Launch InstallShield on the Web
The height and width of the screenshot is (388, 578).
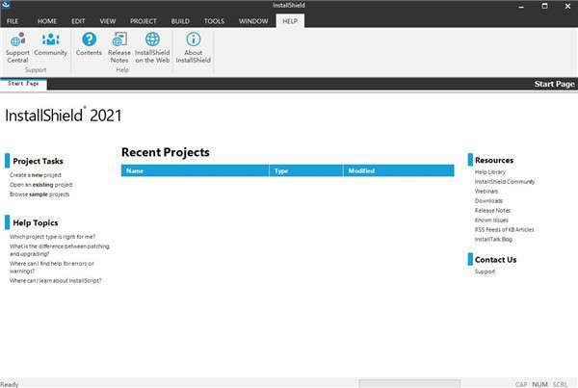coord(152,47)
